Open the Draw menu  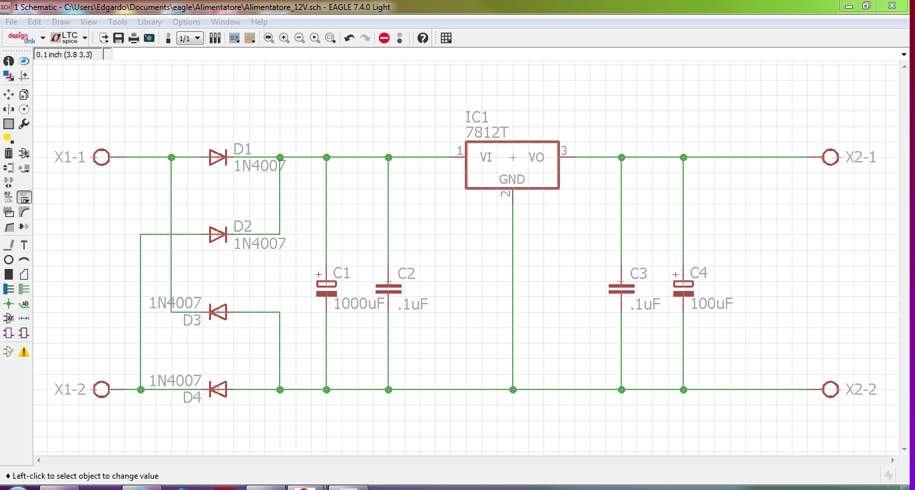point(61,22)
